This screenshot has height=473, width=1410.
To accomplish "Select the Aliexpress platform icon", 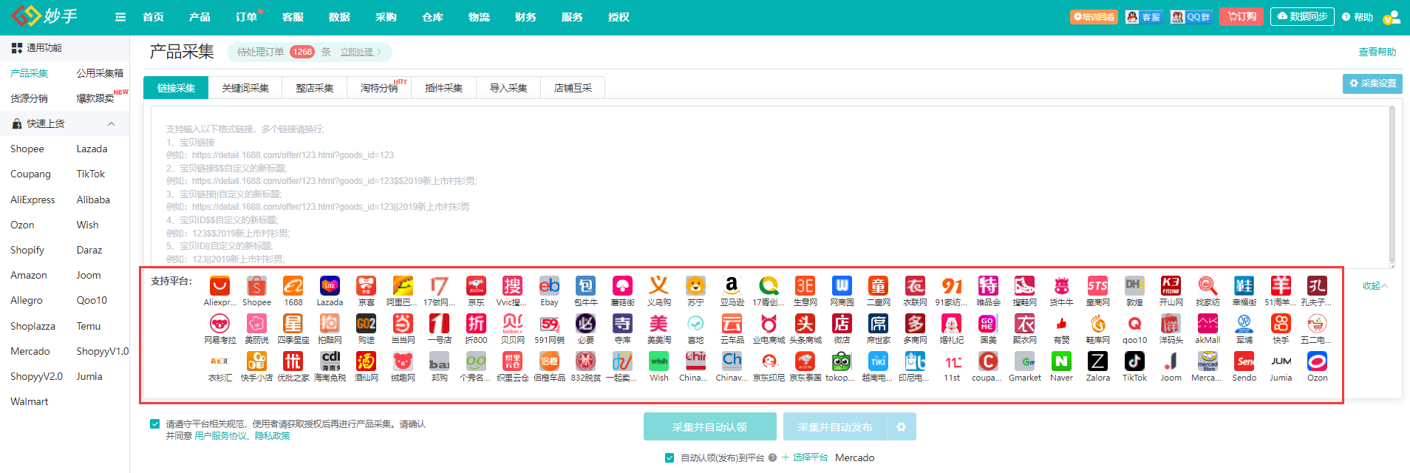I will tap(219, 286).
